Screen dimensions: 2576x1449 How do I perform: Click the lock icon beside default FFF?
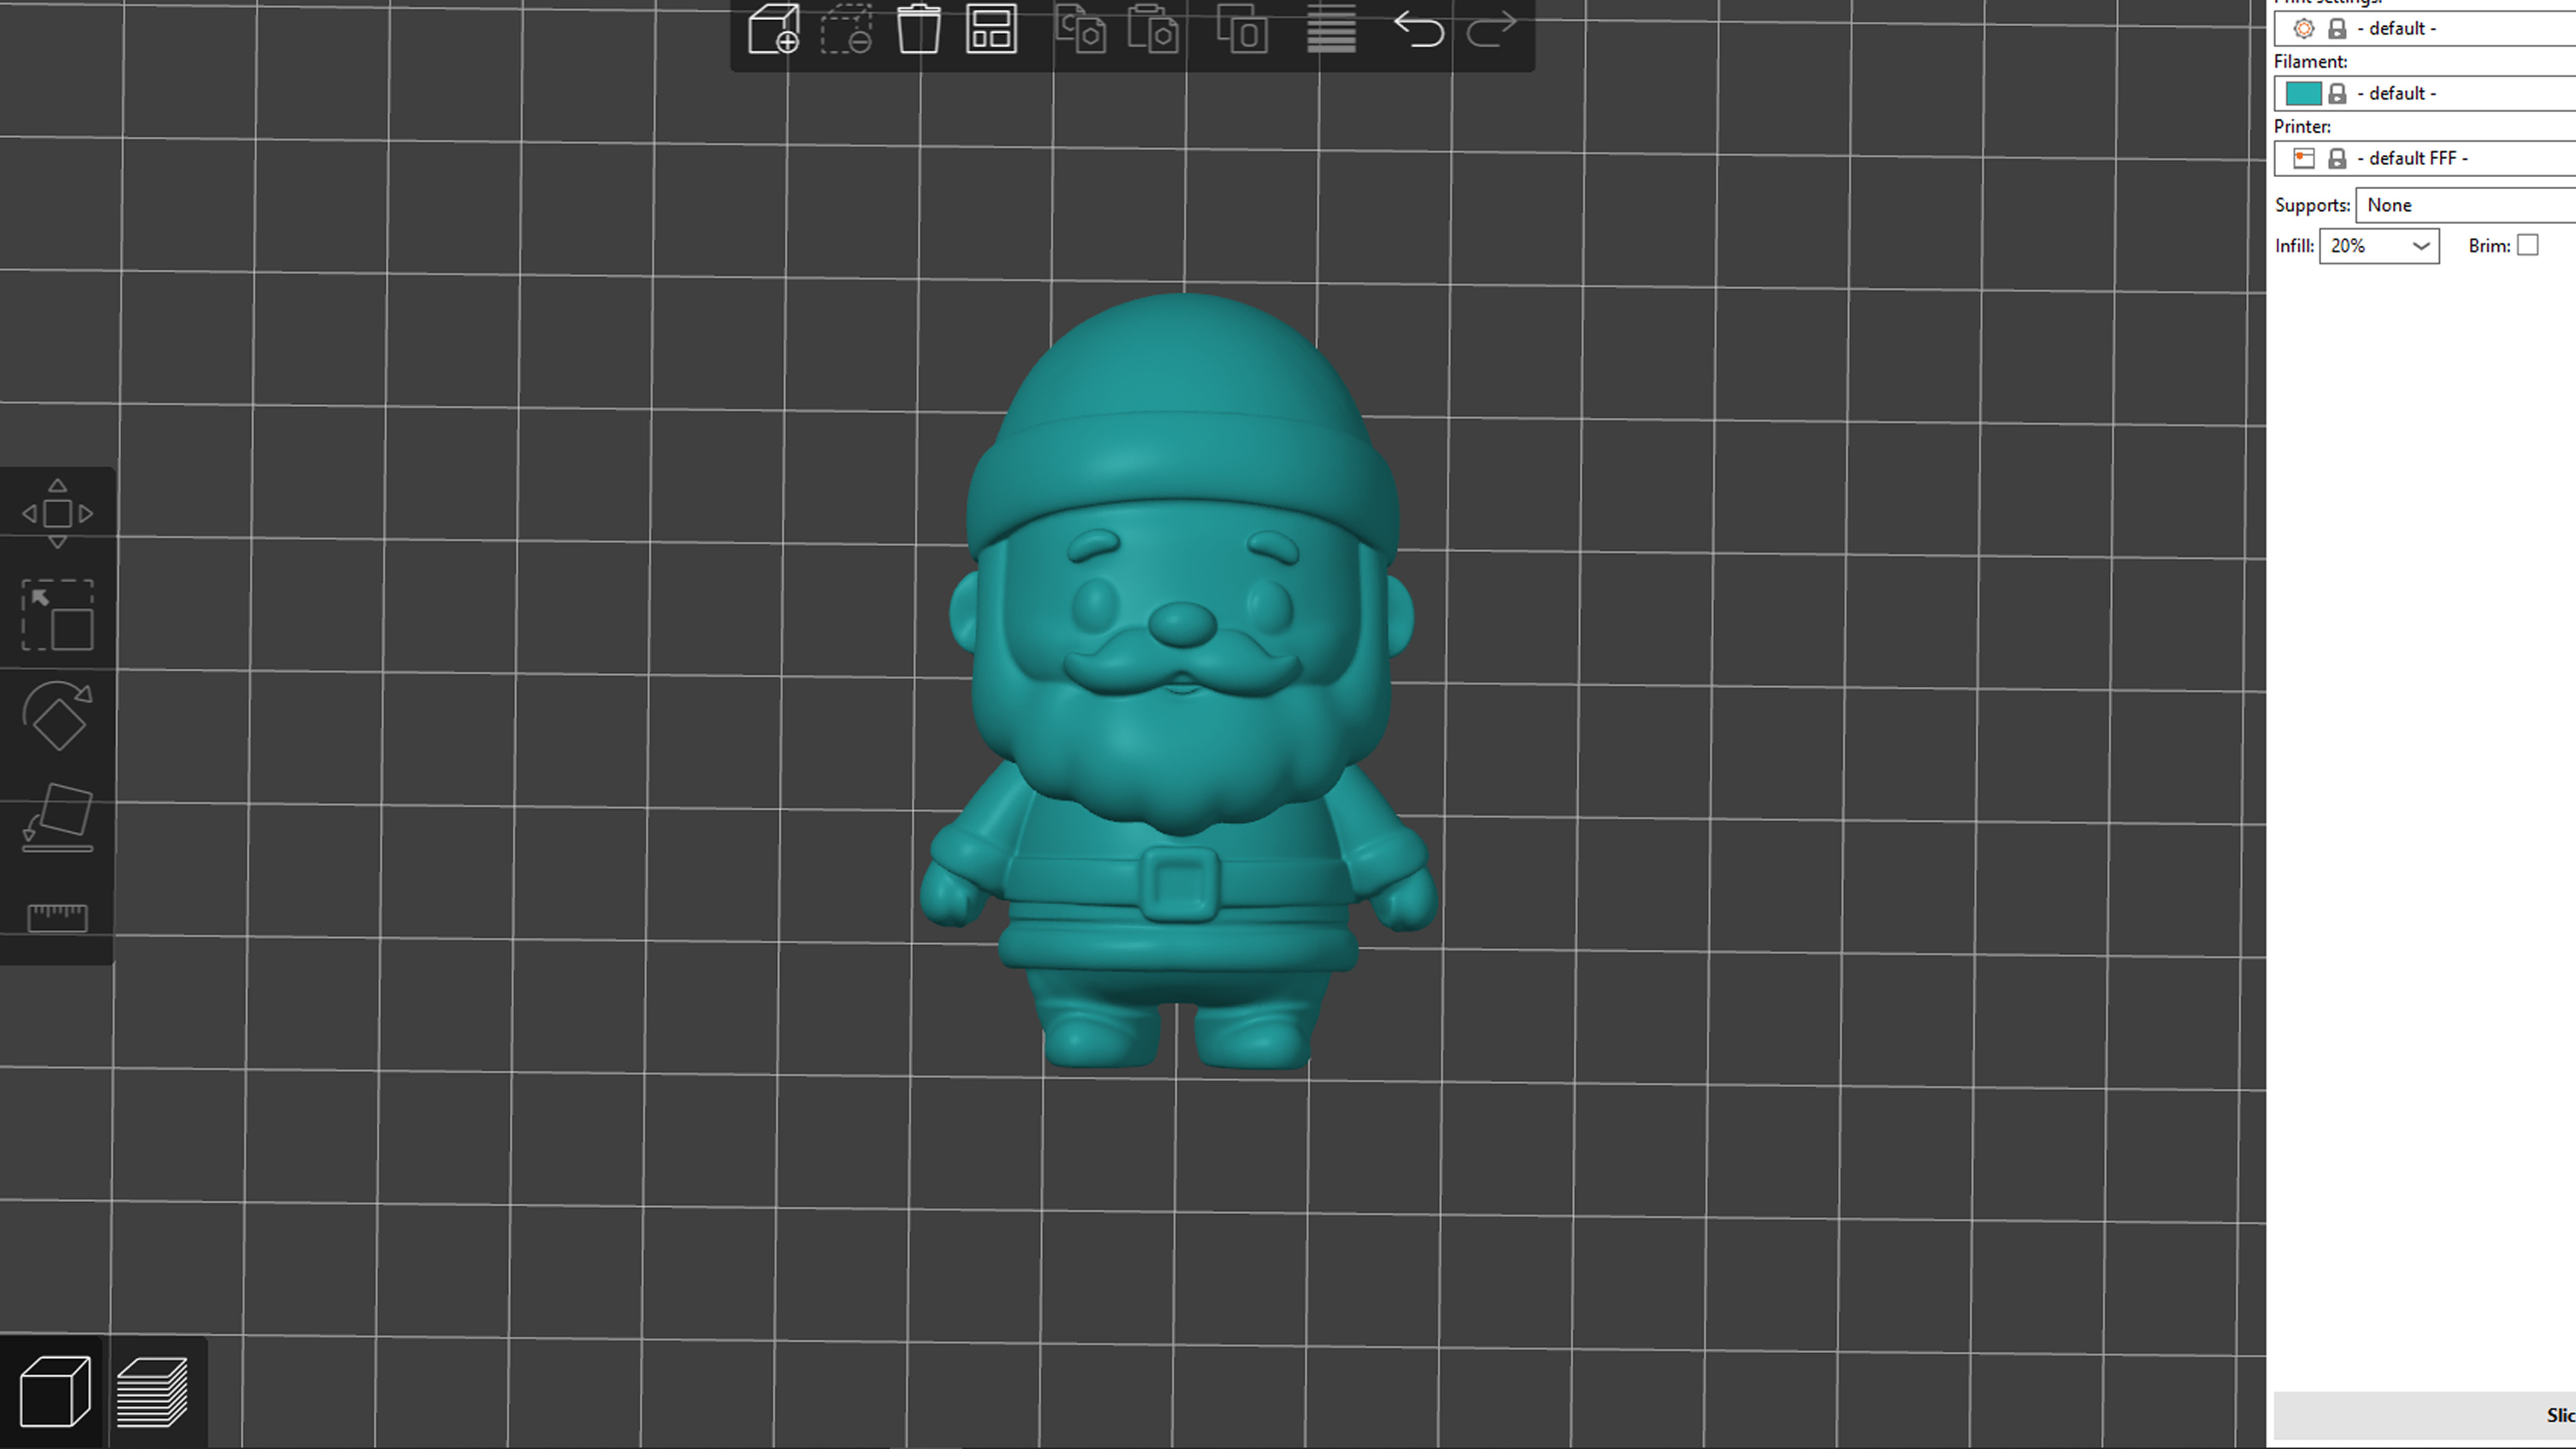(2337, 158)
